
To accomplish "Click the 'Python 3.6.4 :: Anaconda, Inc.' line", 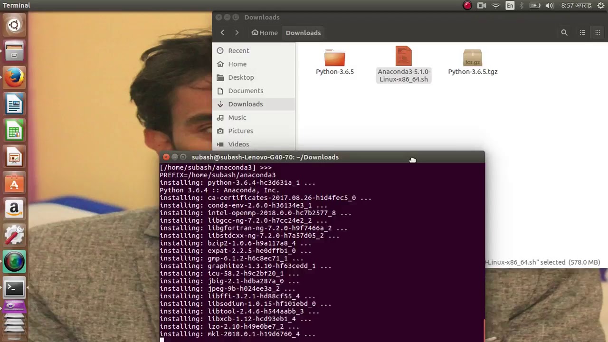I will click(219, 190).
